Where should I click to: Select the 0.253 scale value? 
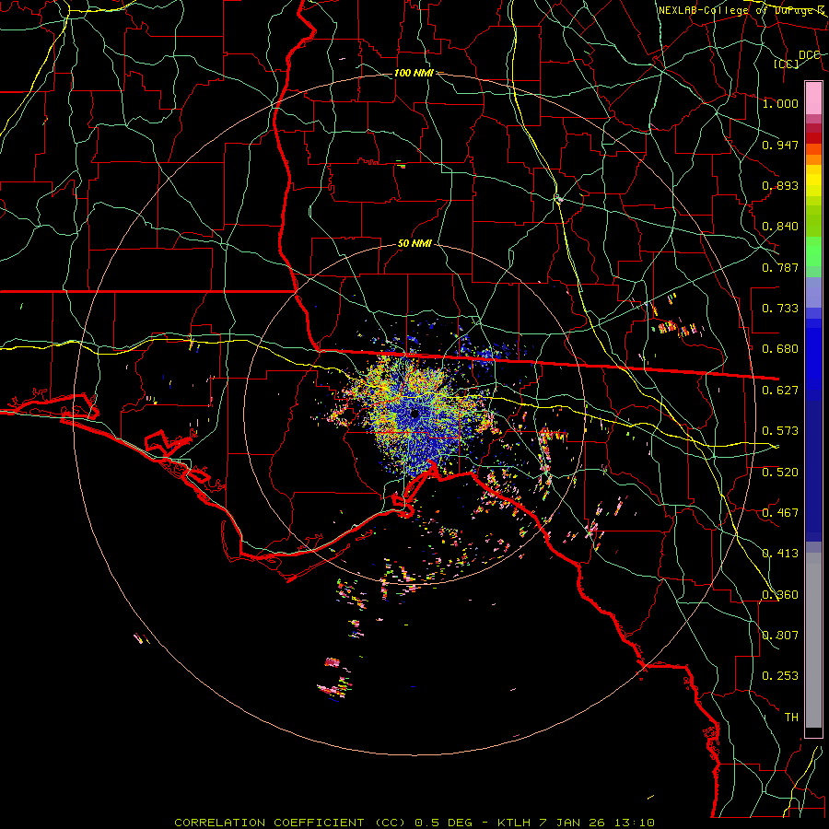click(780, 676)
